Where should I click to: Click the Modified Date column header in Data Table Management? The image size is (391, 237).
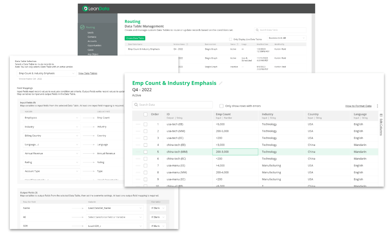click(x=262, y=44)
